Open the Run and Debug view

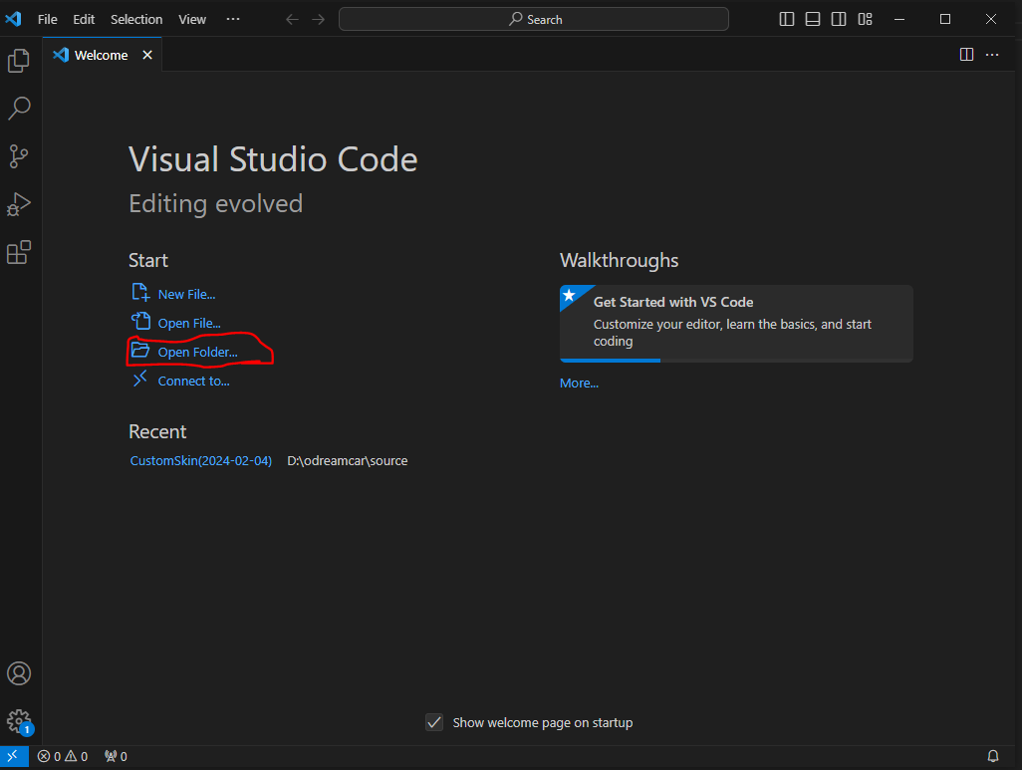pyautogui.click(x=19, y=204)
